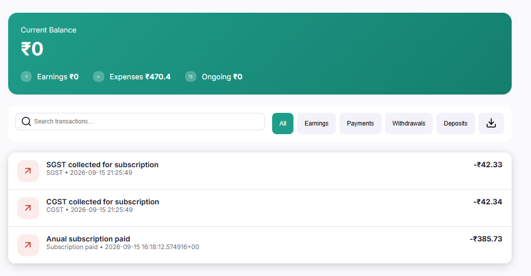Focus the Search transactions input field
Image resolution: width=531 pixels, height=276 pixels.
[x=140, y=121]
